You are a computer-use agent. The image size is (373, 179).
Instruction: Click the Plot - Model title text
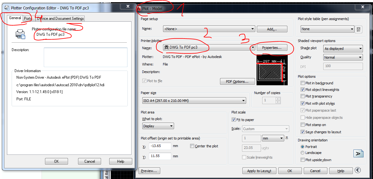[x=152, y=9]
